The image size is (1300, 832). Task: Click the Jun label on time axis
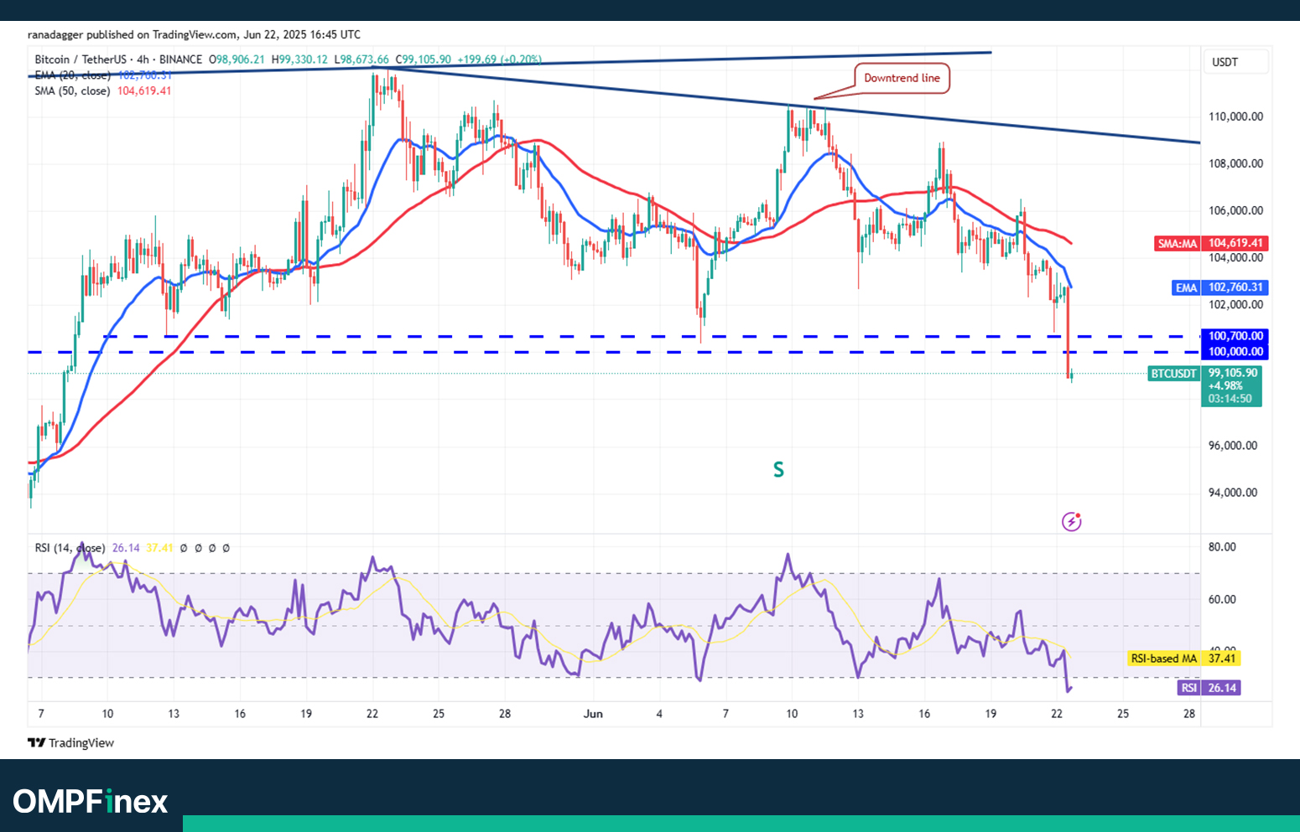click(593, 714)
